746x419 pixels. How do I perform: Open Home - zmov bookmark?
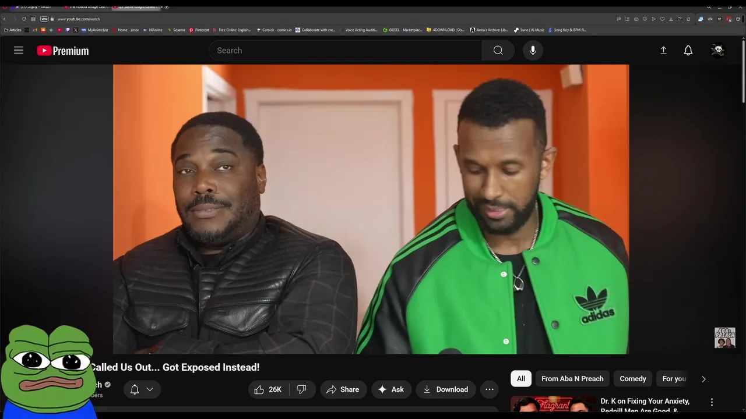tap(125, 30)
